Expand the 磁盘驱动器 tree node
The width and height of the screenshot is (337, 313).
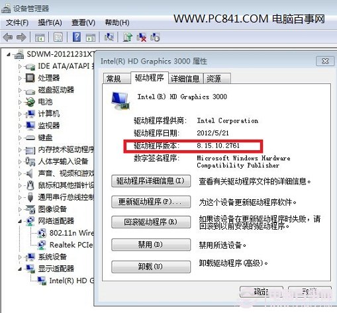point(20,90)
